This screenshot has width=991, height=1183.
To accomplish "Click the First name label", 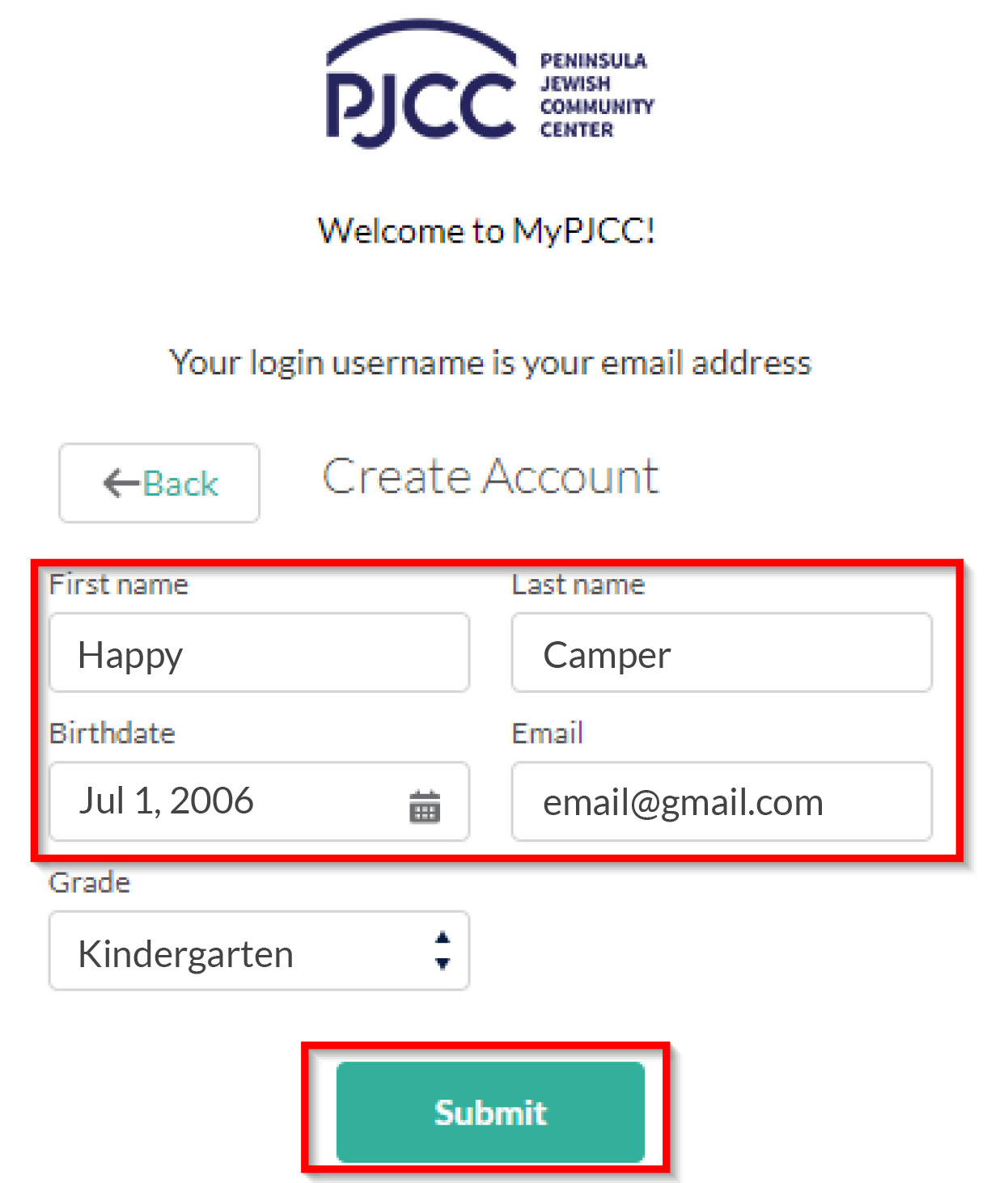I will coord(119,585).
